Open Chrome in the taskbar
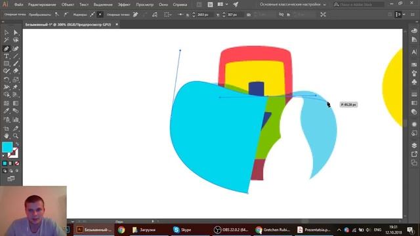420x236 pixels. pos(121,230)
